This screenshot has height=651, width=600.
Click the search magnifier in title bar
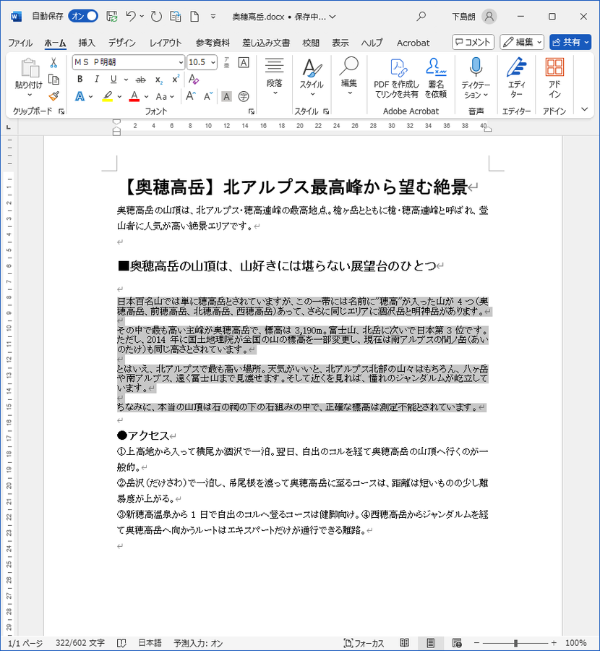[x=421, y=17]
